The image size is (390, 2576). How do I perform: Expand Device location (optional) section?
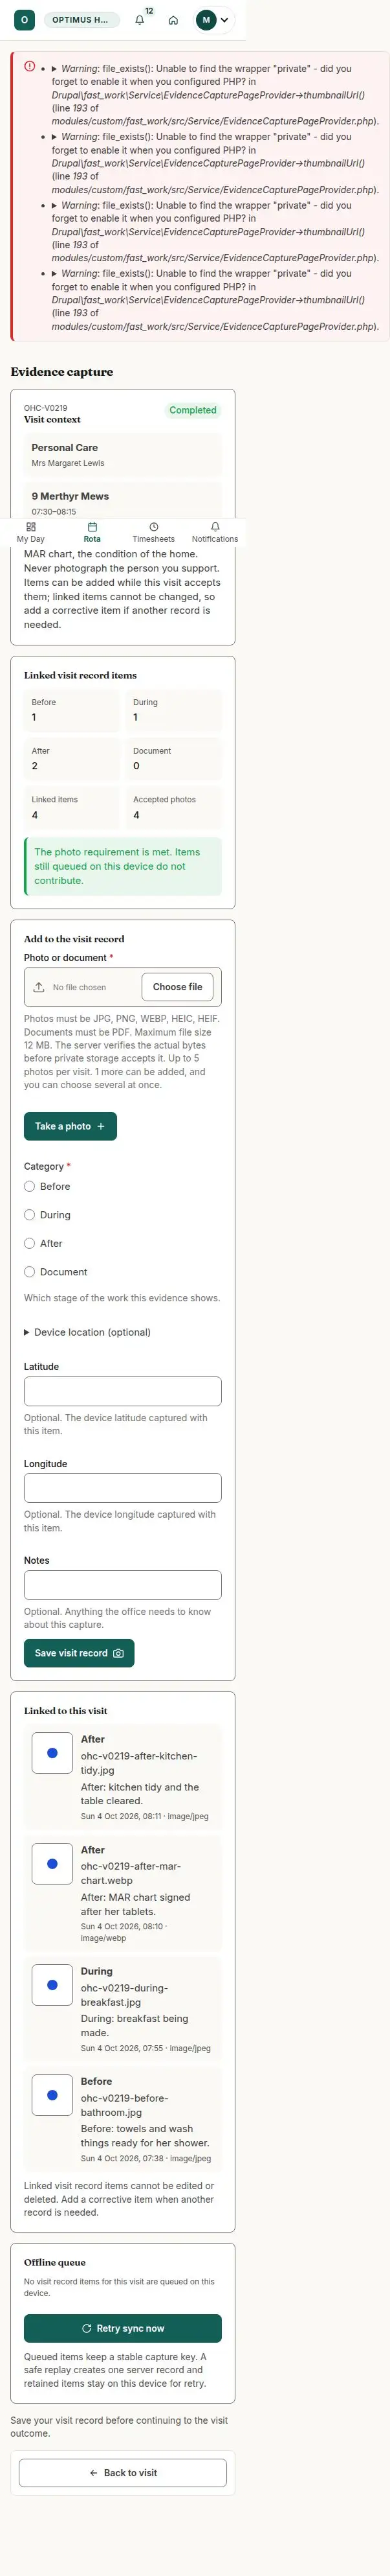[x=88, y=1332]
